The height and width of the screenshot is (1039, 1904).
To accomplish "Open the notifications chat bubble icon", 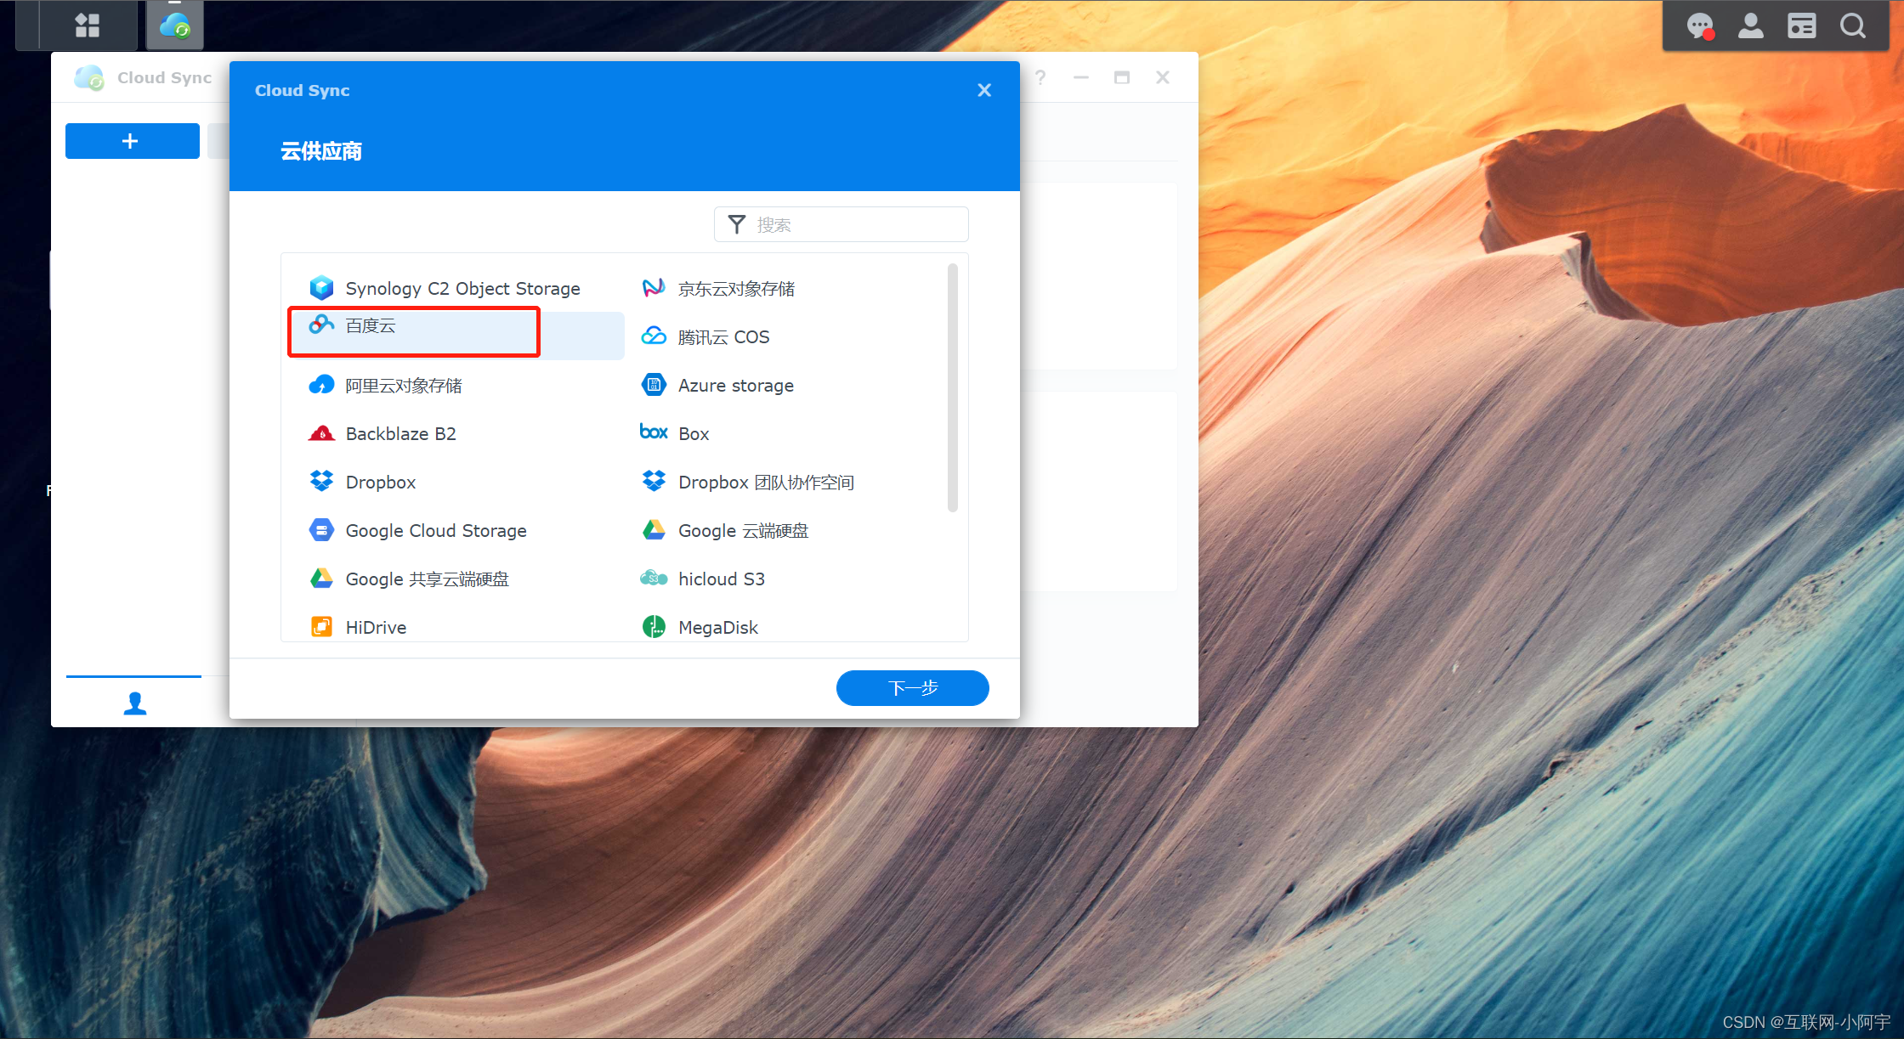I will pyautogui.click(x=1699, y=25).
